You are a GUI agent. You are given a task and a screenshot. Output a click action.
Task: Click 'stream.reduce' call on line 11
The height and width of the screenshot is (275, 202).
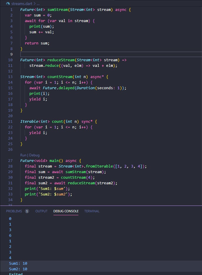click(44, 66)
